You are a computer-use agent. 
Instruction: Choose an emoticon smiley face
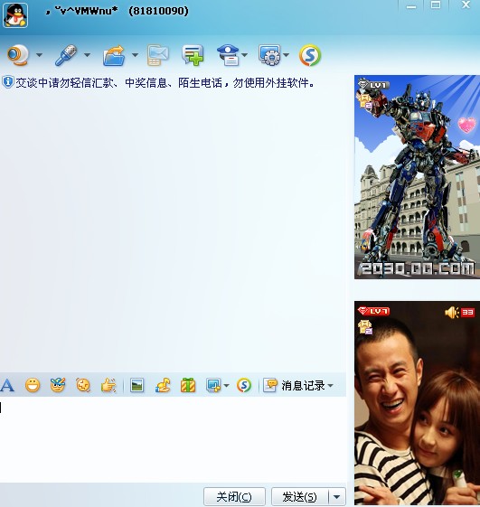click(33, 385)
